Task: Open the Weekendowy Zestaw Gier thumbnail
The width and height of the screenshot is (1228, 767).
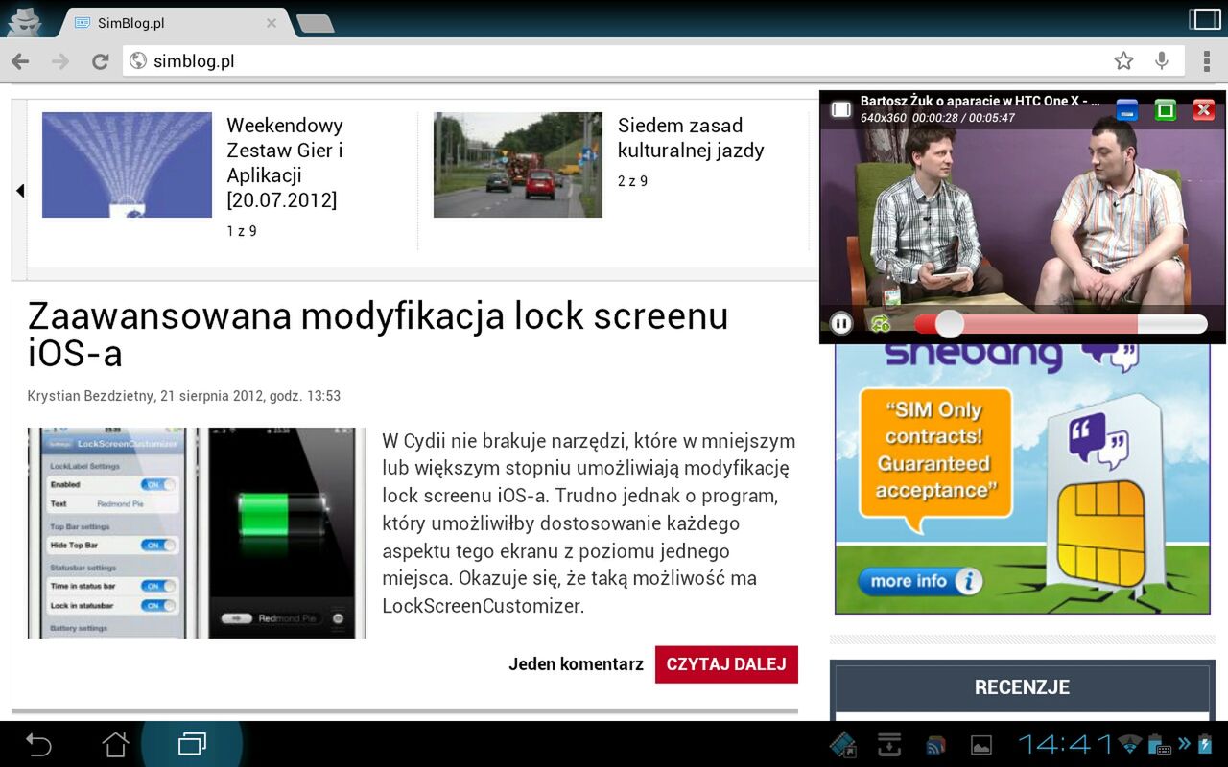Action: (127, 165)
